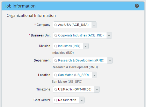The image size is (146, 107).
Task: Click the Business Unit field label
Action: [x=41, y=35]
